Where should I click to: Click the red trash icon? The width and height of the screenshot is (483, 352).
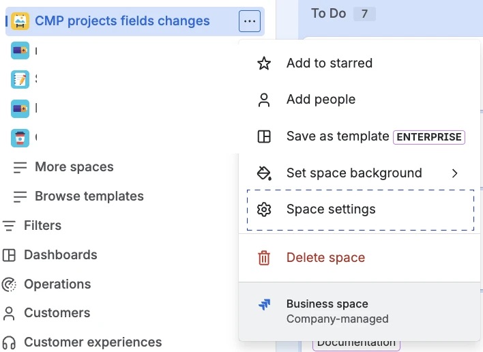264,258
